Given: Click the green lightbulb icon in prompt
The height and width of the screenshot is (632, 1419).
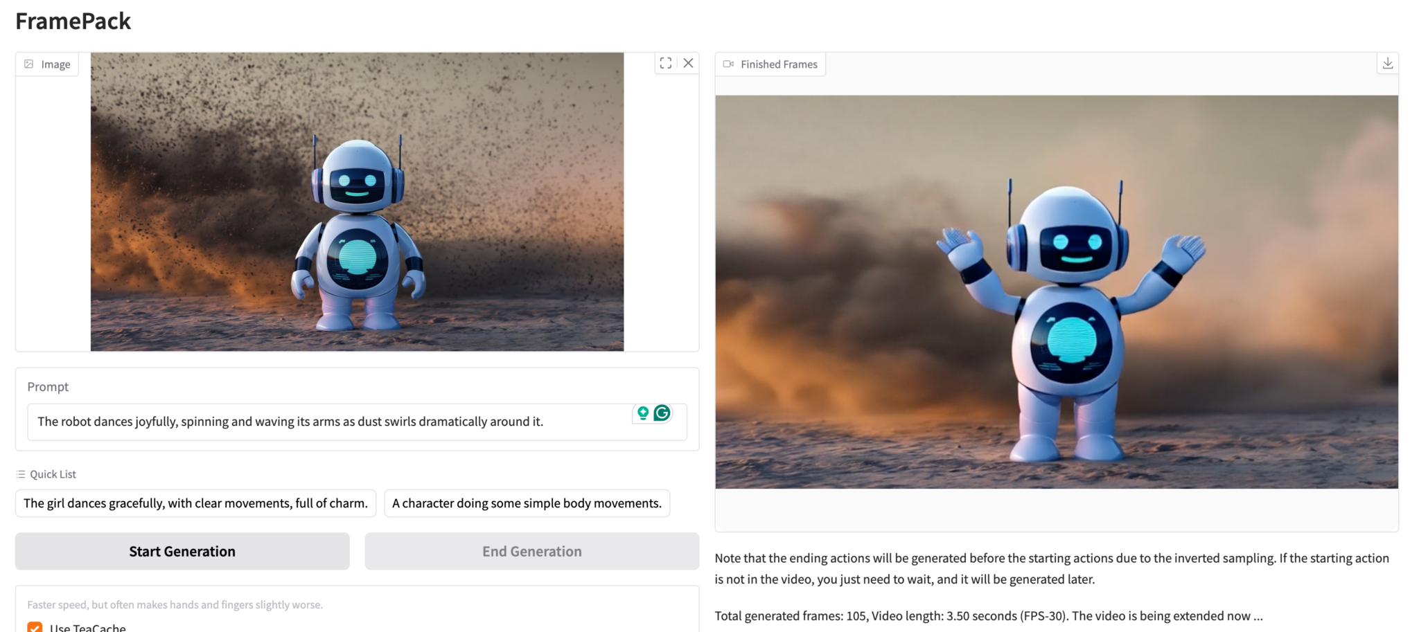Looking at the screenshot, I should coord(643,413).
